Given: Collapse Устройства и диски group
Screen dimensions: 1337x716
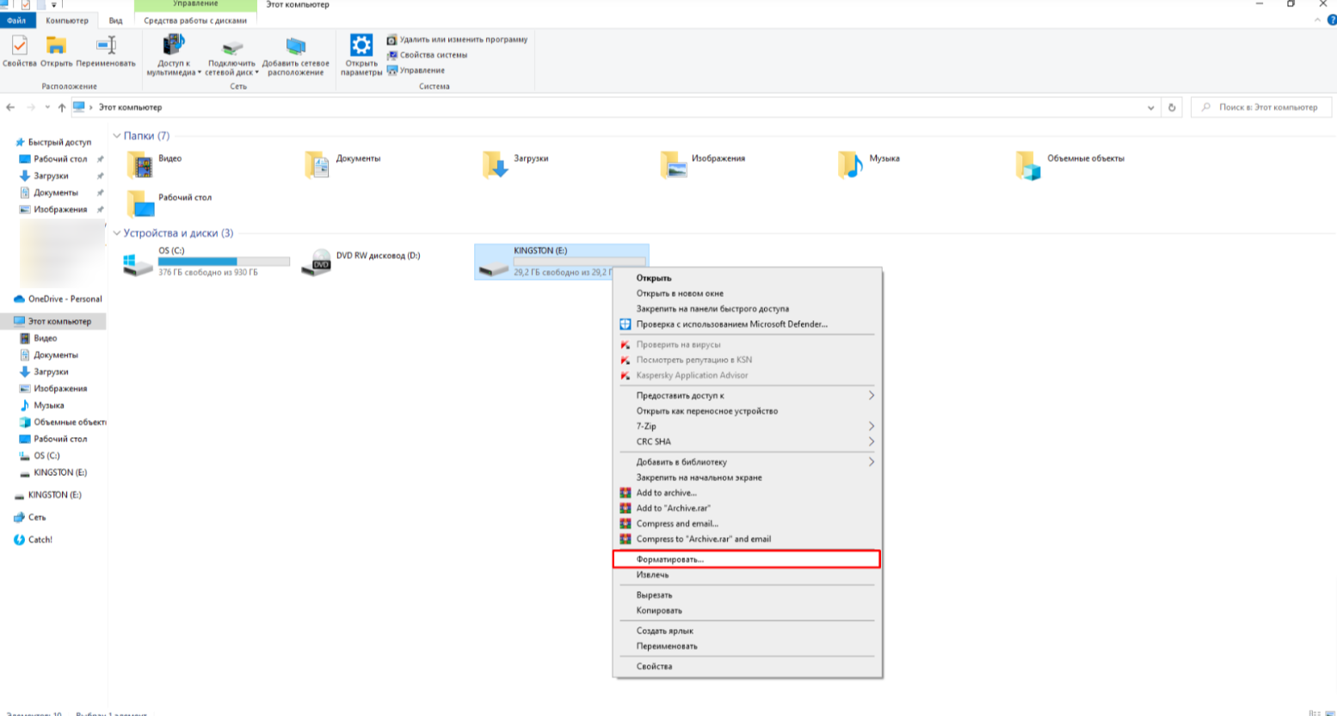Looking at the screenshot, I should pos(117,233).
